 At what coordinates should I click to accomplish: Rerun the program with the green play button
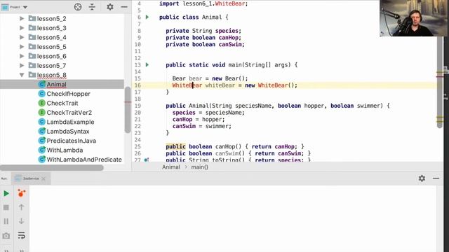point(6,193)
